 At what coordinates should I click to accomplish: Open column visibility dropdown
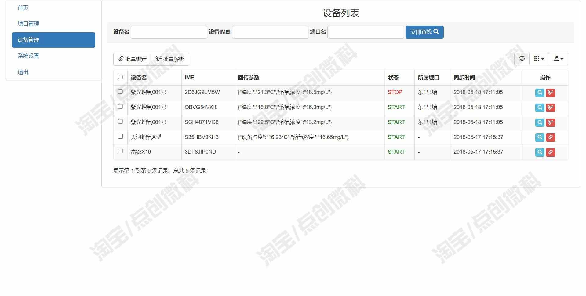[539, 59]
